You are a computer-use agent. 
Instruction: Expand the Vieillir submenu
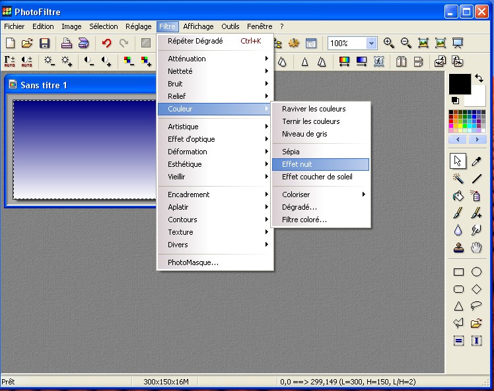(215, 177)
